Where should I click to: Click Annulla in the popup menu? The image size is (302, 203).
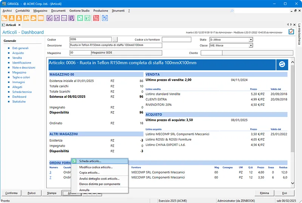(x=100, y=190)
